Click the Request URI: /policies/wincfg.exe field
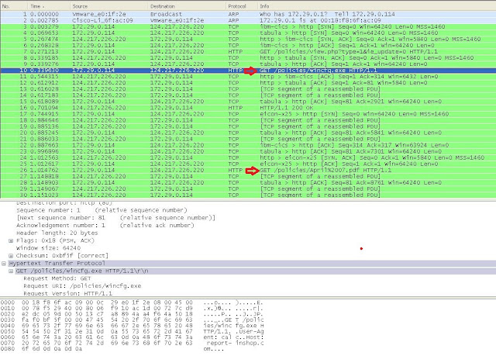This screenshot has width=496, height=356. tap(82, 286)
